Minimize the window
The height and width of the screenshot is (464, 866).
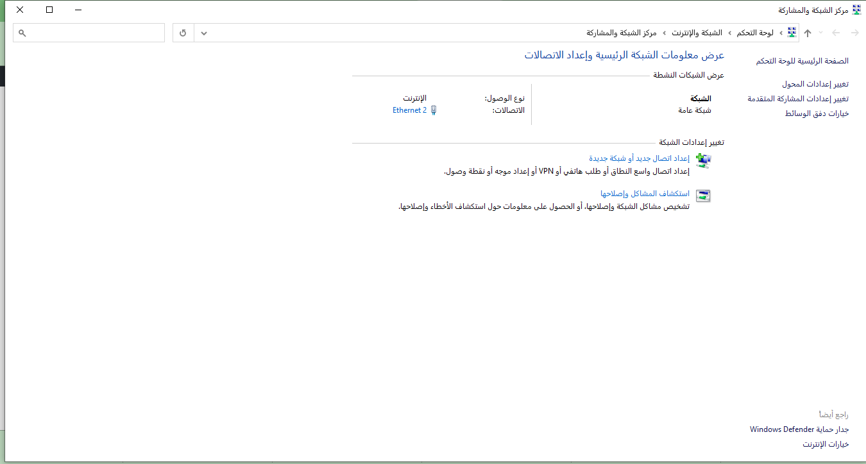78,10
